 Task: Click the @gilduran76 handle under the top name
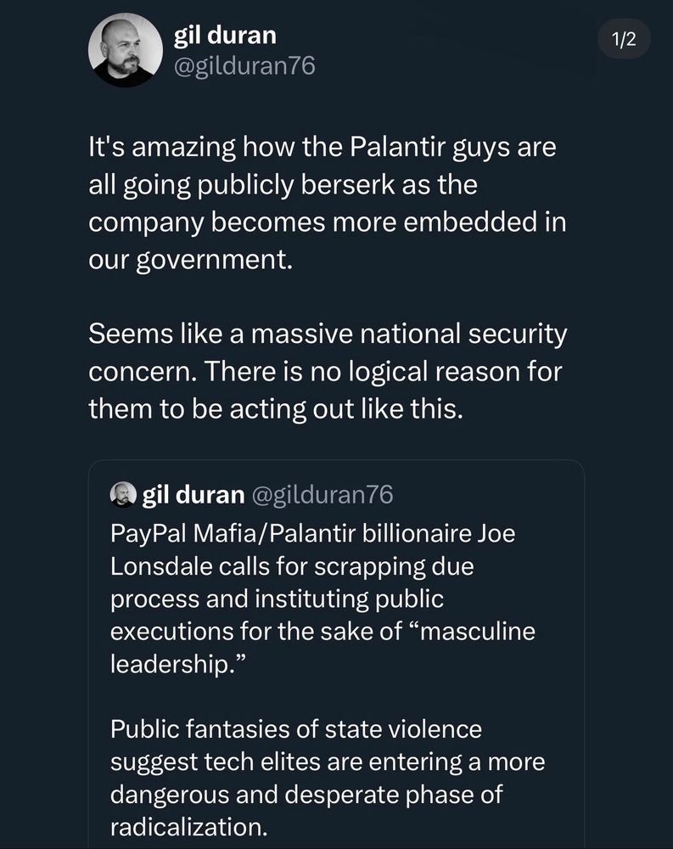pos(244,66)
